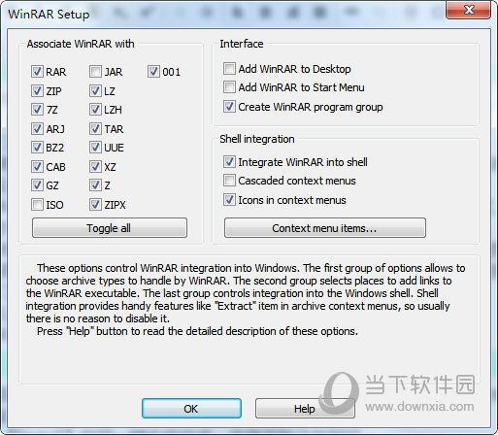Enable the ISO association checkbox
498x435 pixels.
37,205
